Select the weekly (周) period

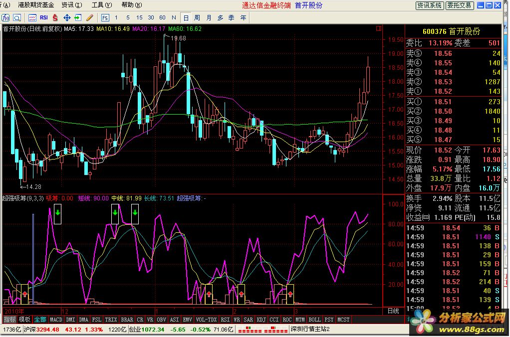coord(197,17)
